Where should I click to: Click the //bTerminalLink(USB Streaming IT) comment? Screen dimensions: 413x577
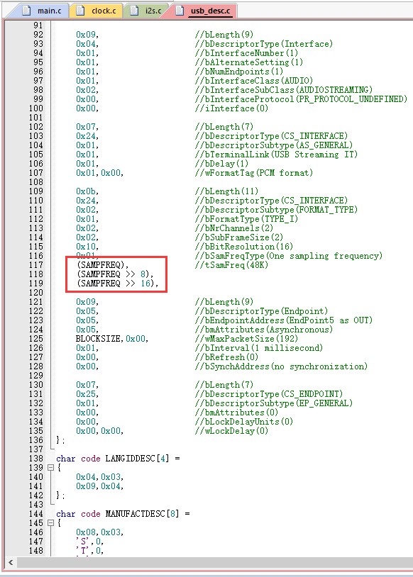click(276, 155)
